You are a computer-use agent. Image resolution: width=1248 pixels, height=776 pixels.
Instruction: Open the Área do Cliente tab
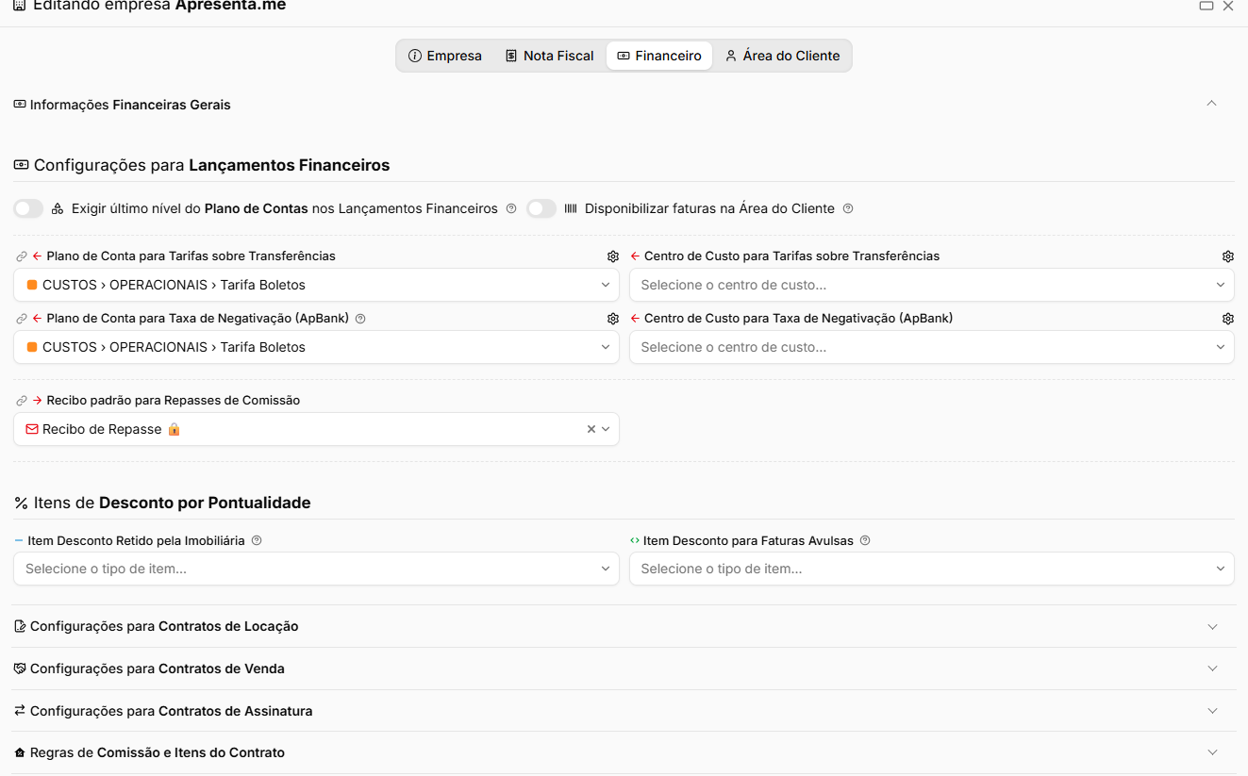pyautogui.click(x=782, y=56)
